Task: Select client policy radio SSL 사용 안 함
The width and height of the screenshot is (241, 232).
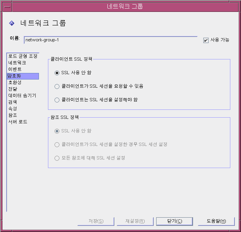Action: point(57,73)
